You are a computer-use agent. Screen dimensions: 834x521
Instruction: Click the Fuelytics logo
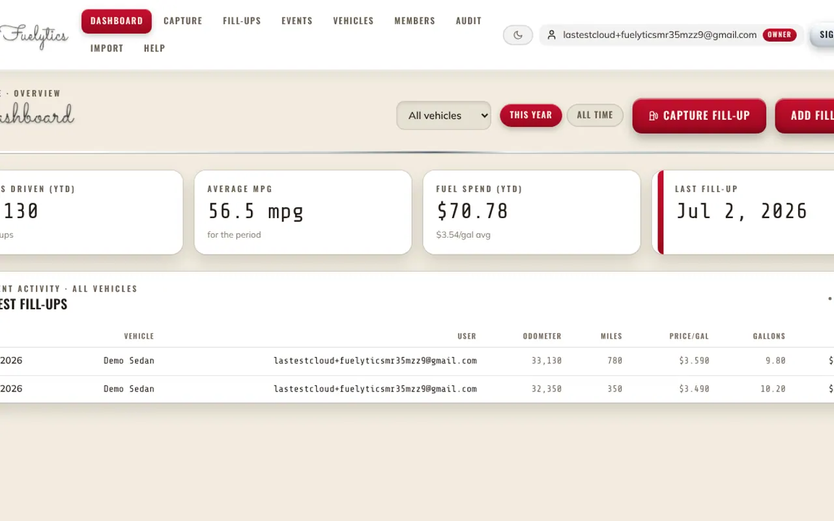pos(34,36)
